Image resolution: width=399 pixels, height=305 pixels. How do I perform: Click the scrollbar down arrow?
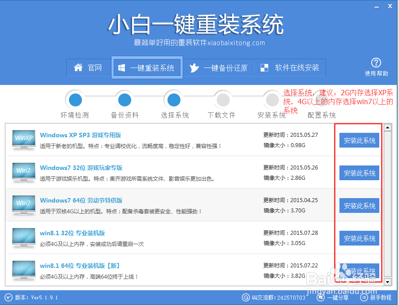(x=387, y=282)
